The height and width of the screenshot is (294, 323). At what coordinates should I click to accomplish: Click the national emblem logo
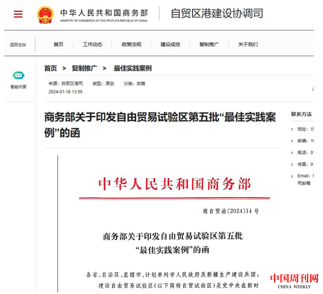(x=45, y=15)
